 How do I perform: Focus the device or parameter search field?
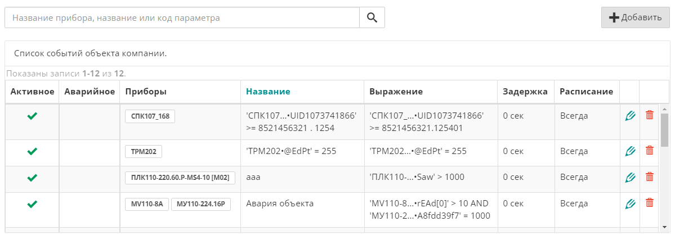click(x=182, y=17)
